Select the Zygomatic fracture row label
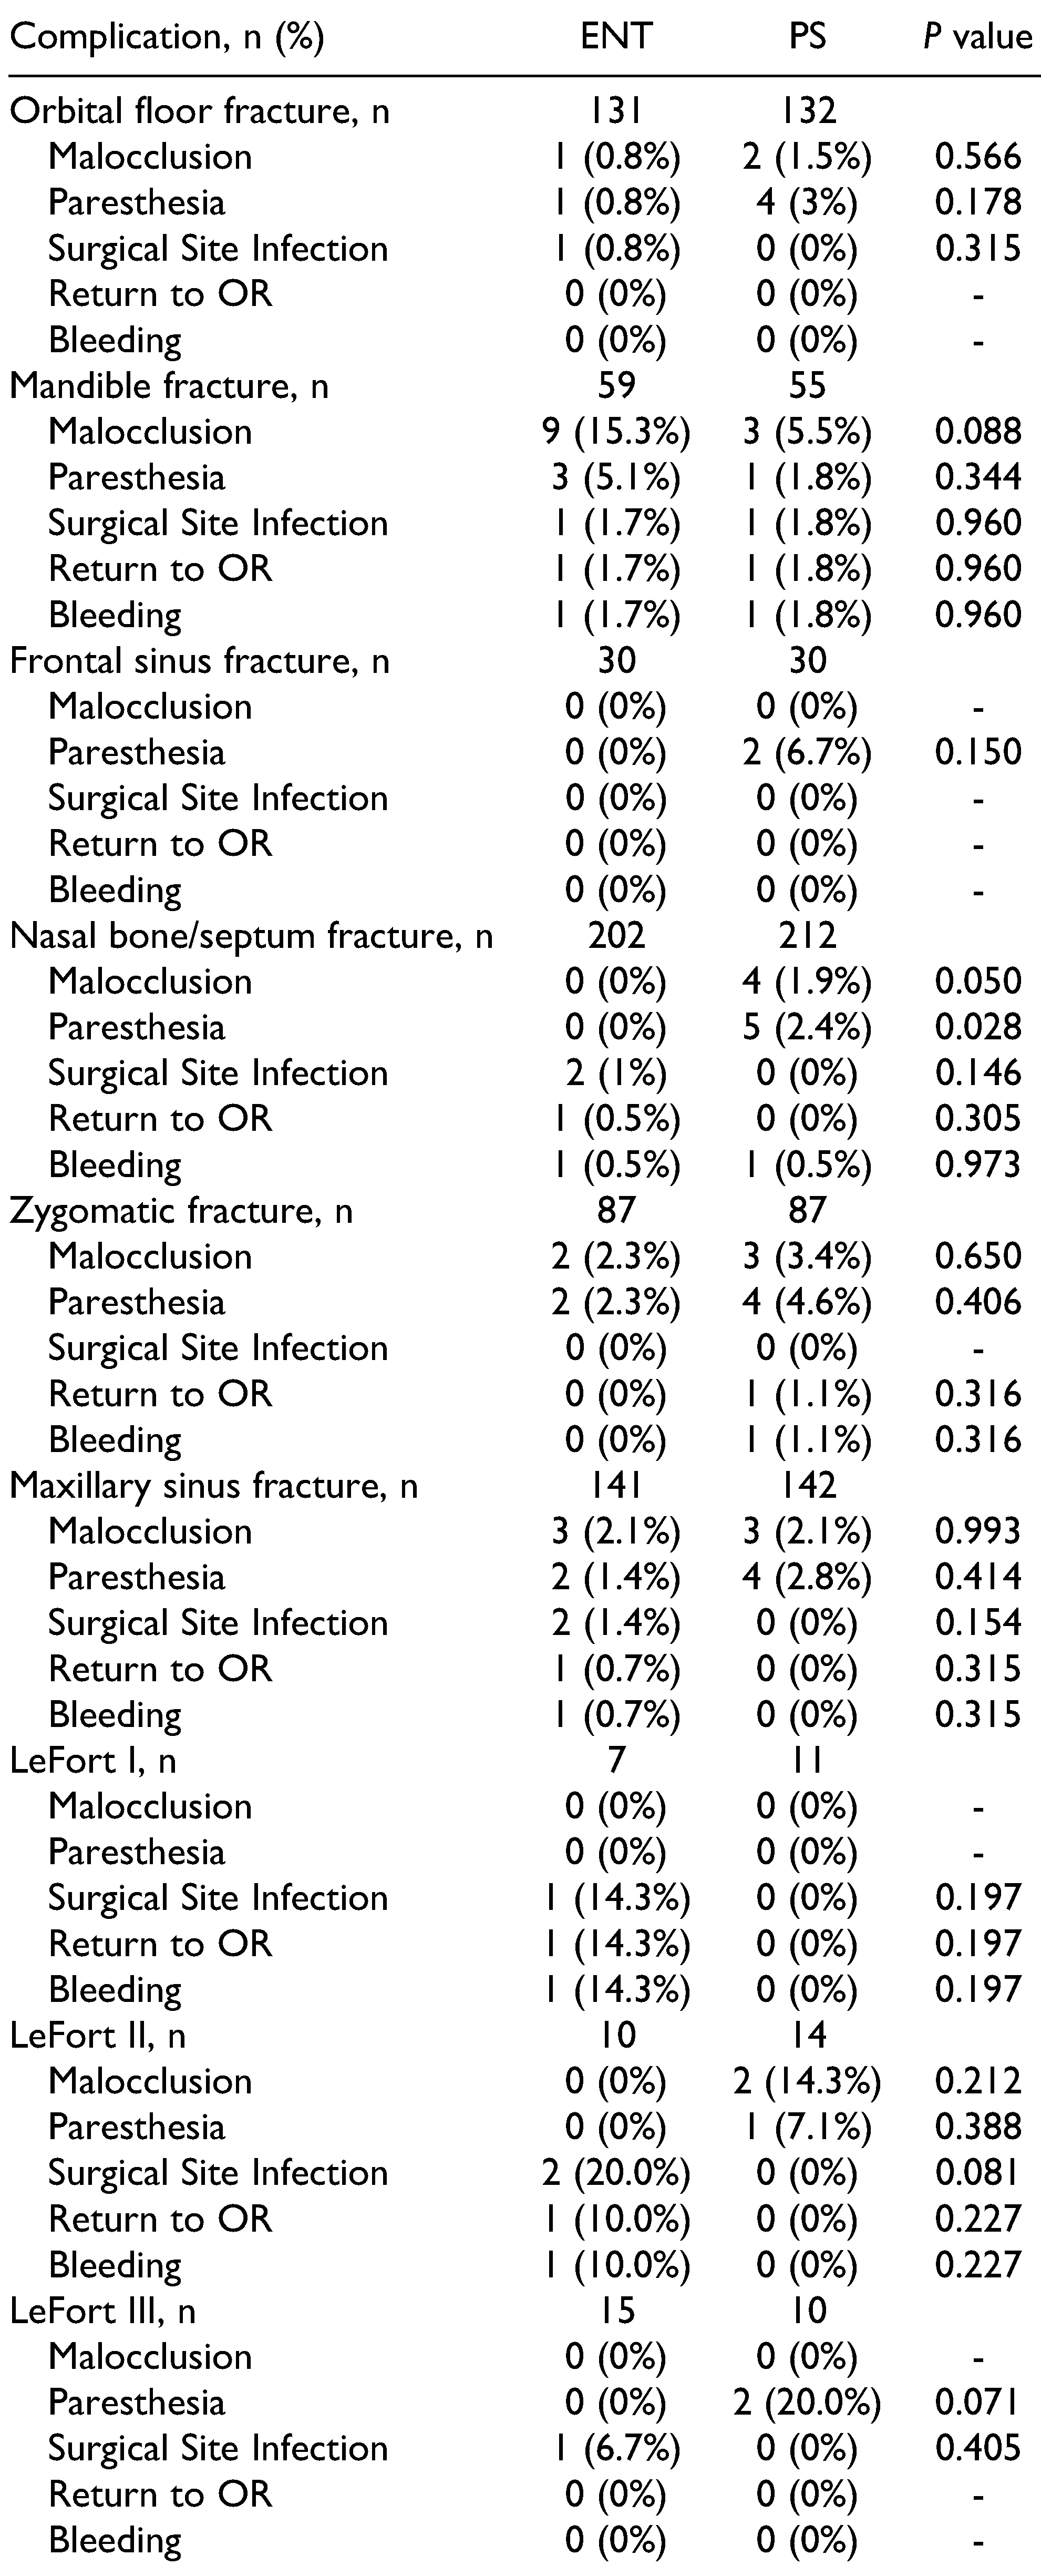The width and height of the screenshot is (1041, 2576). tap(181, 1211)
